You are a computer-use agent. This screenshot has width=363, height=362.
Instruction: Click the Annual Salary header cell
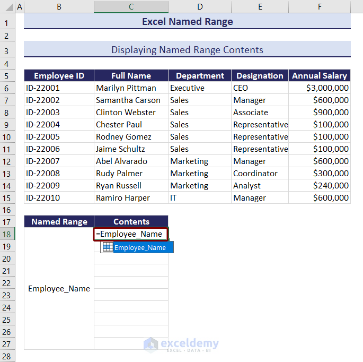point(320,75)
